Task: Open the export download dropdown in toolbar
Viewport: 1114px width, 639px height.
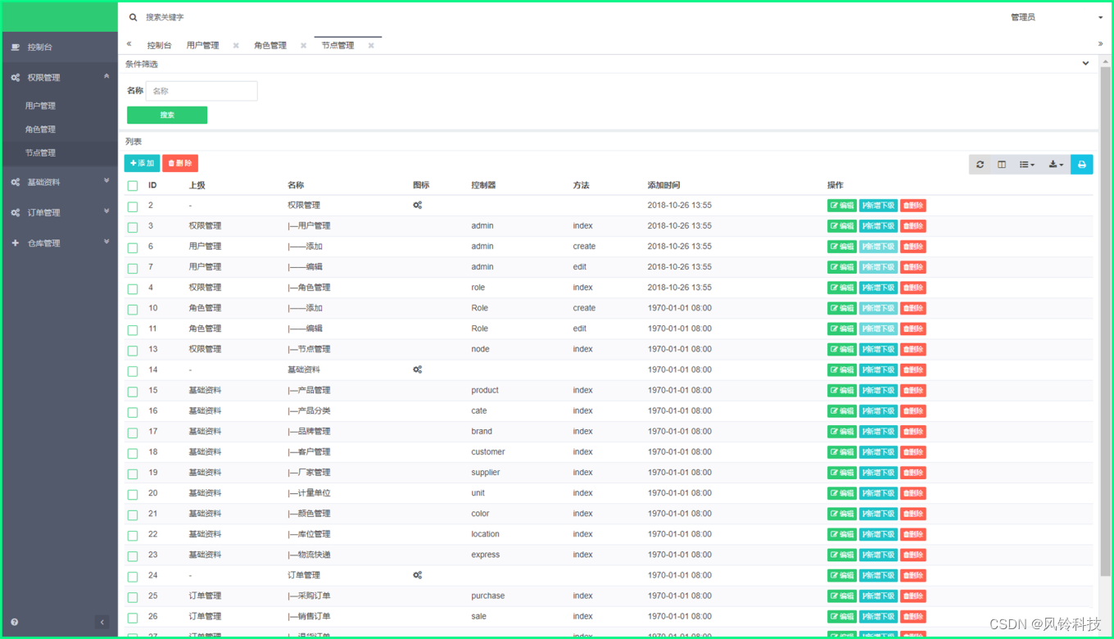Action: point(1055,164)
